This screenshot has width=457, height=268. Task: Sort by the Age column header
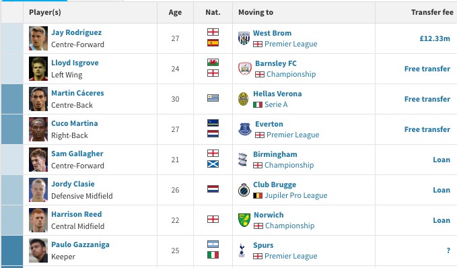point(175,12)
